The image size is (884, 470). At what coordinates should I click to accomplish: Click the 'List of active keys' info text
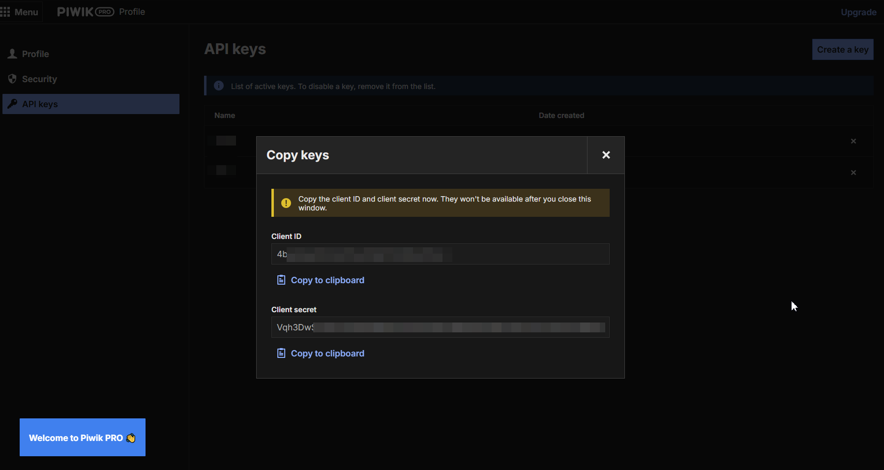pyautogui.click(x=333, y=87)
